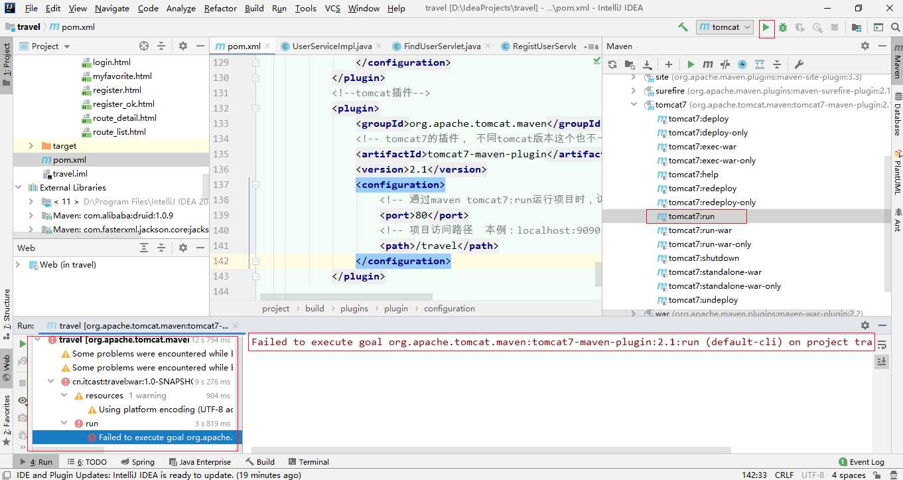Image resolution: width=903 pixels, height=480 pixels.
Task: Click Expand All icon in Web panel
Action: click(x=144, y=248)
